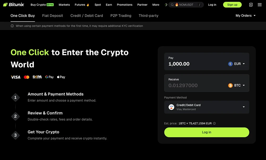Click the Mastercard payment icon
The width and height of the screenshot is (266, 160).
[x=27, y=77]
